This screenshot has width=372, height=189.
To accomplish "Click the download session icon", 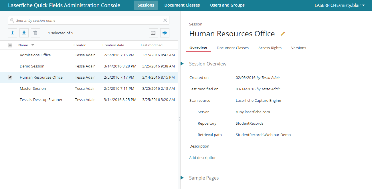I will 24,33.
